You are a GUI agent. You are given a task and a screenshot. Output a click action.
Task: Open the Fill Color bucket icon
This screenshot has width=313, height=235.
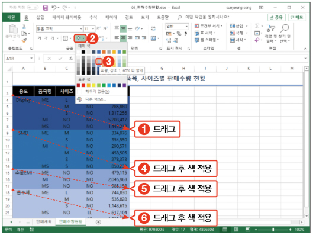pos(79,38)
